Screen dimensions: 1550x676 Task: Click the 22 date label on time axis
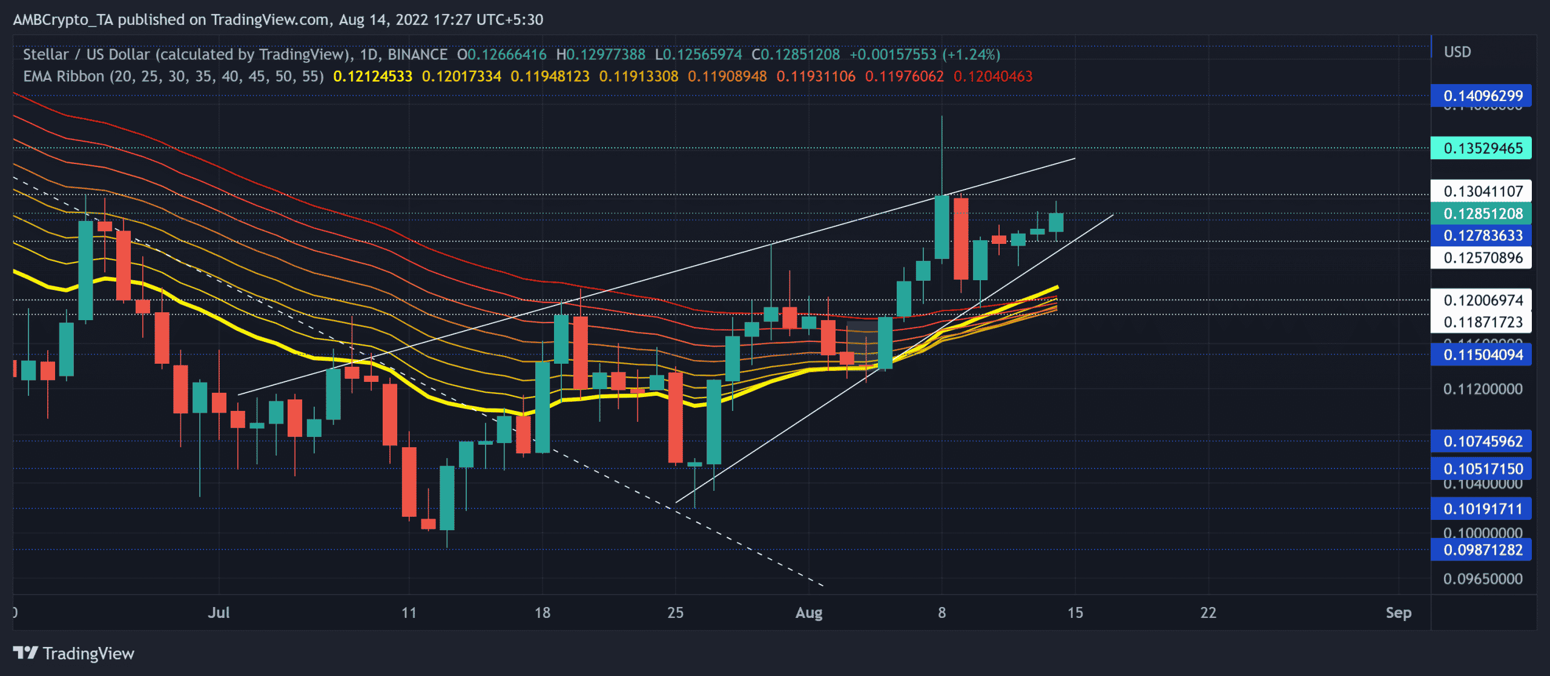click(1209, 612)
